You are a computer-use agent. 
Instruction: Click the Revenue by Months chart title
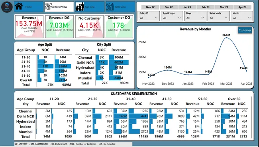[195, 29]
